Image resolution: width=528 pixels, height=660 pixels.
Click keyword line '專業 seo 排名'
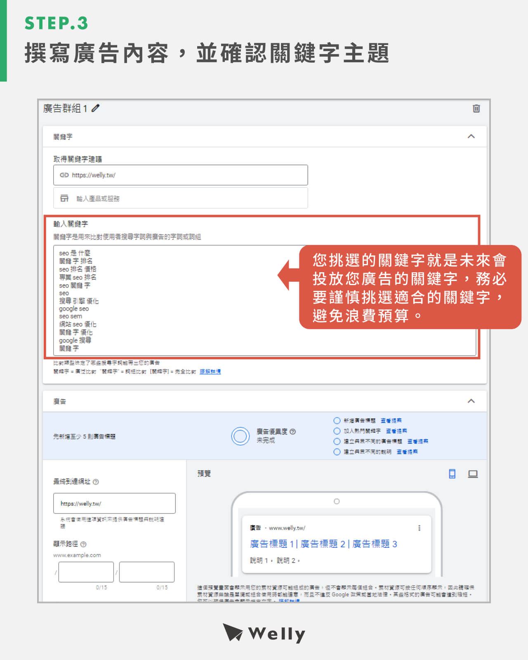click(x=78, y=277)
